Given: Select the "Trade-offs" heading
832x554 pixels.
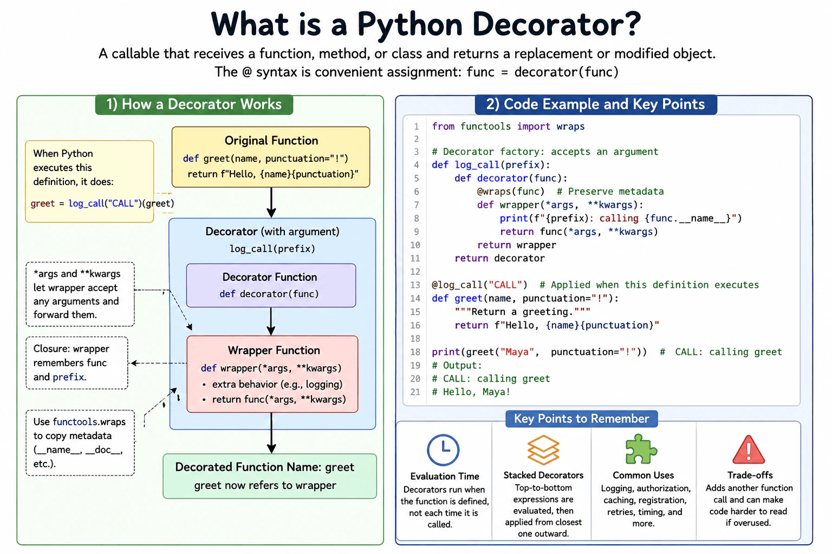Looking at the screenshot, I should 750,476.
